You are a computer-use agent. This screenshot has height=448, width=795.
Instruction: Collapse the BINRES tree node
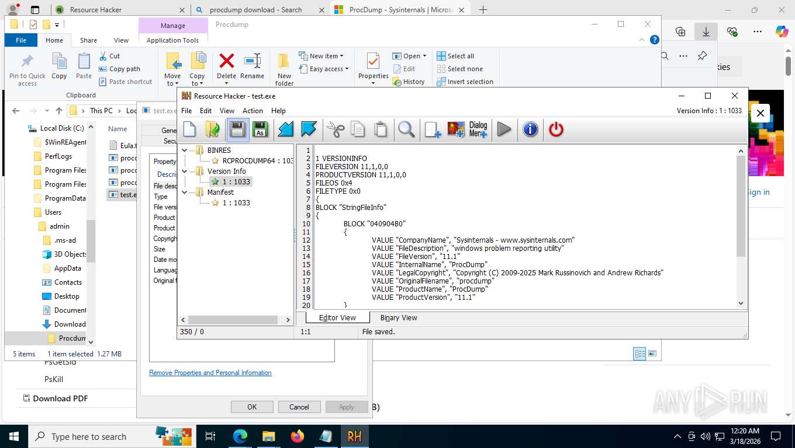pyautogui.click(x=185, y=150)
